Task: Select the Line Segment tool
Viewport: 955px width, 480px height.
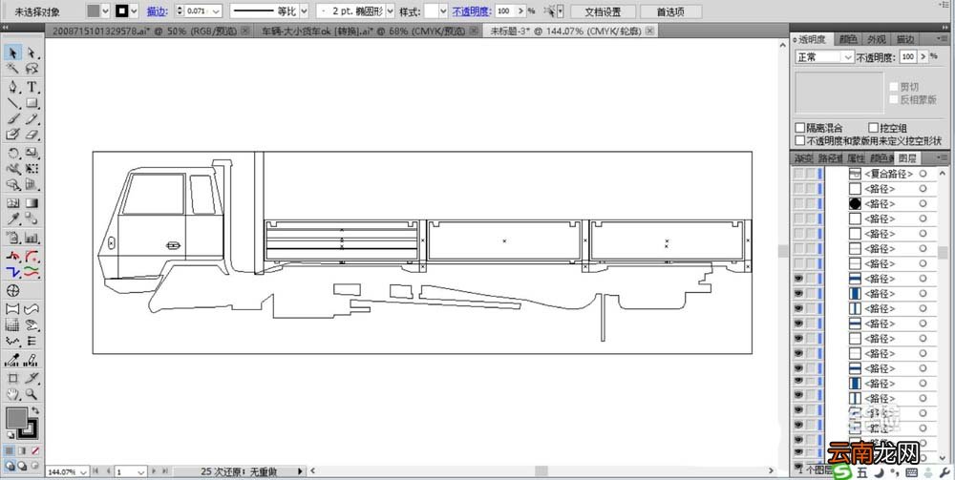Action: 13,103
